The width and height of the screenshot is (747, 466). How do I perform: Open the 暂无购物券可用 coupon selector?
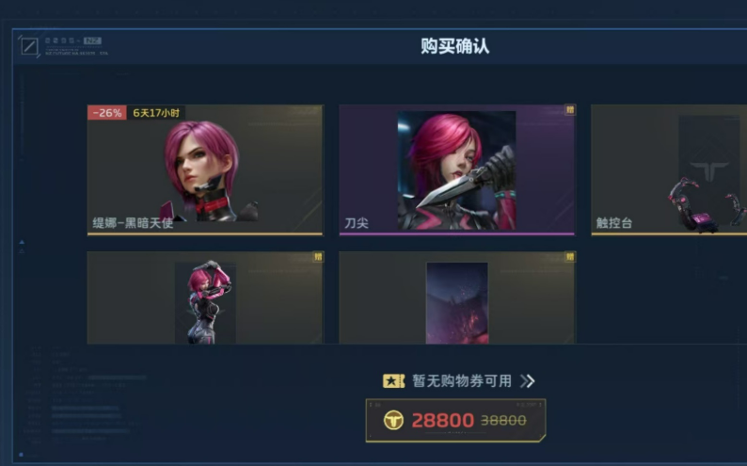pos(459,381)
